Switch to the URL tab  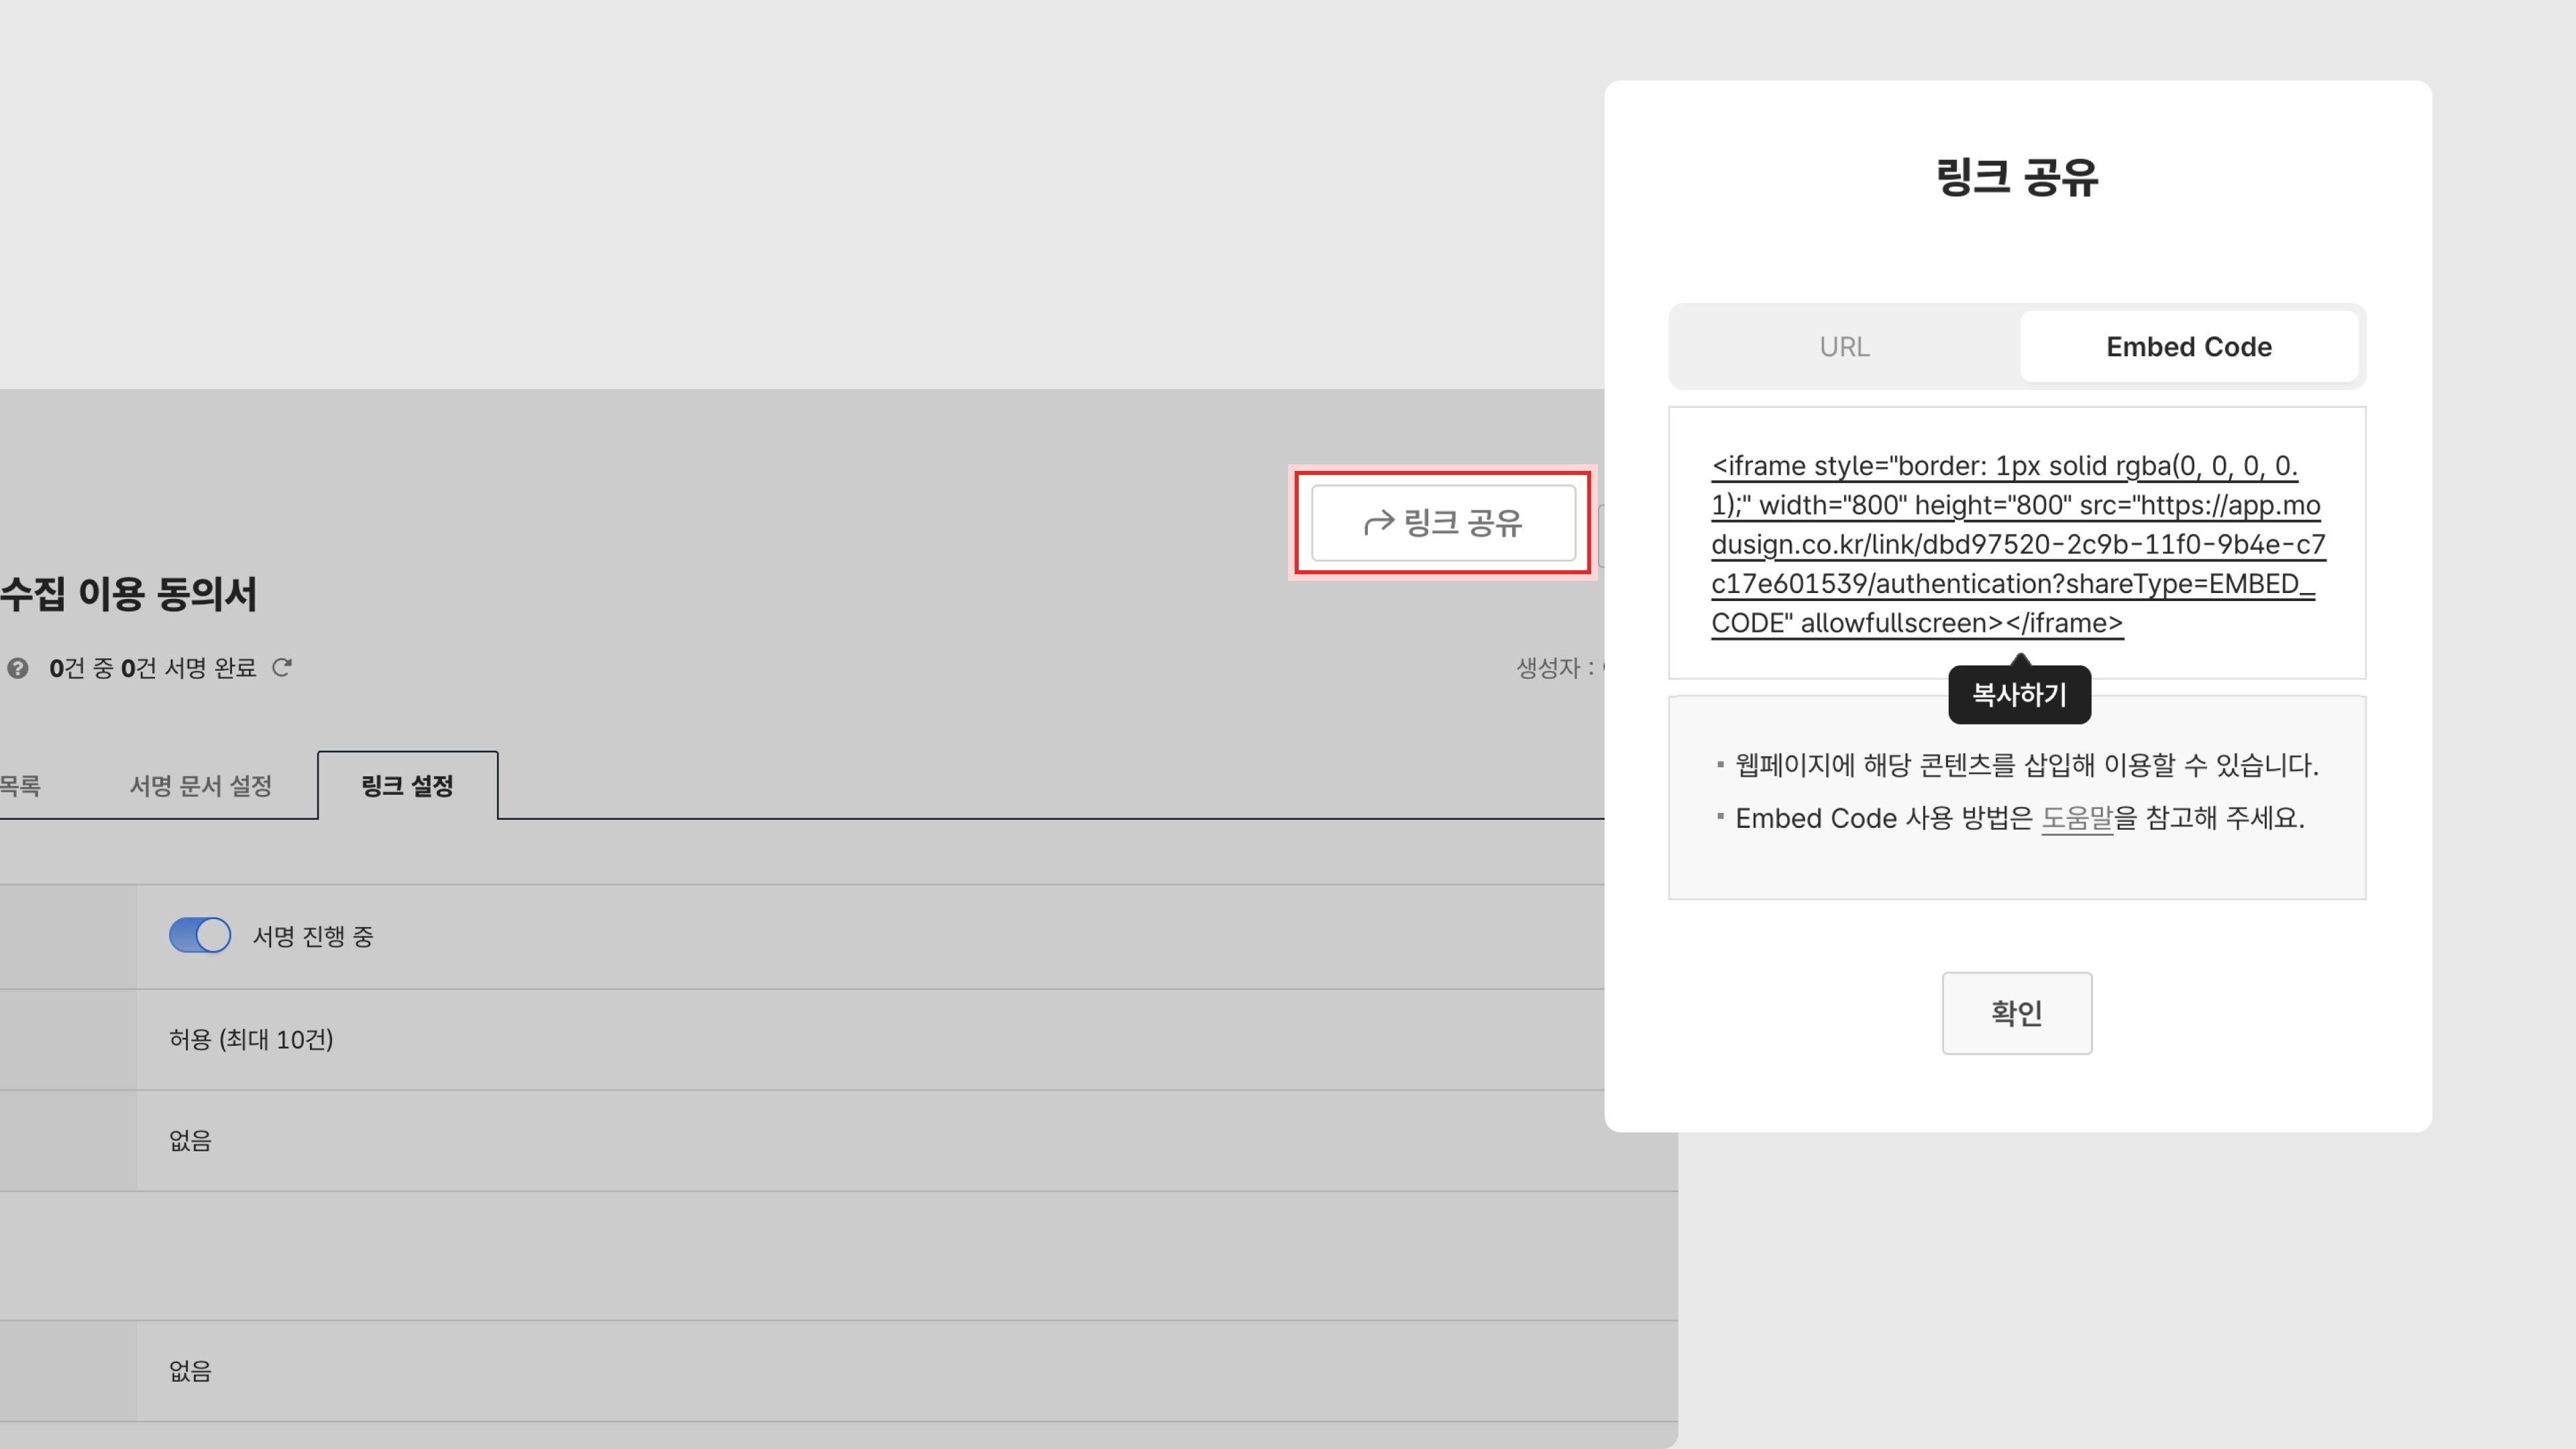click(x=1844, y=346)
